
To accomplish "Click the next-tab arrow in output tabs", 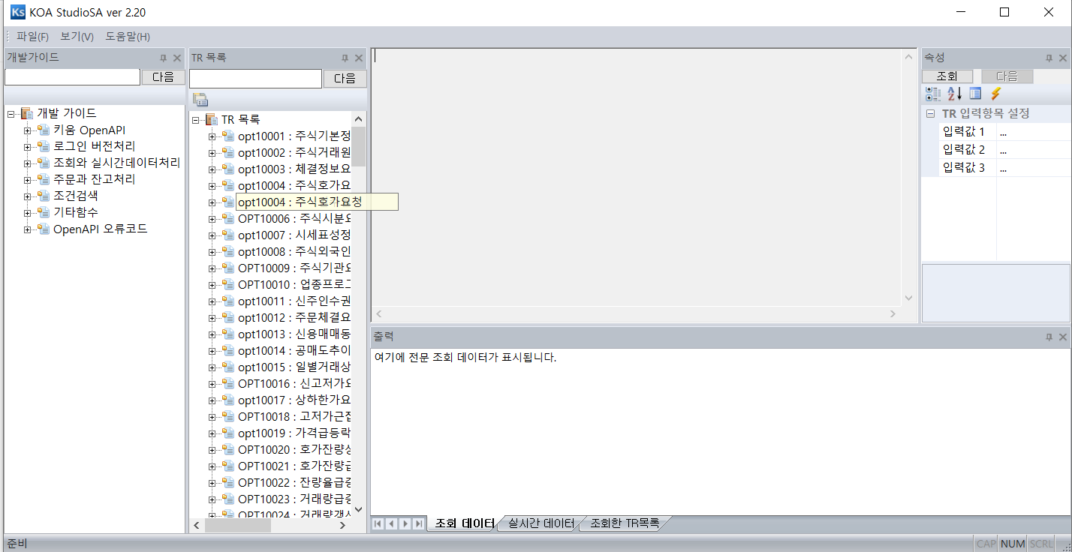I will pos(405,523).
